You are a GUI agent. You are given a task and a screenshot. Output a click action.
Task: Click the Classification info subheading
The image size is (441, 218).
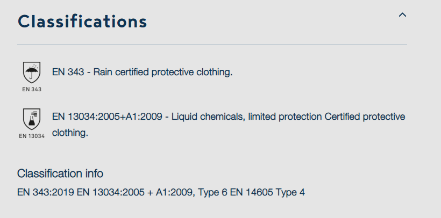click(x=60, y=173)
